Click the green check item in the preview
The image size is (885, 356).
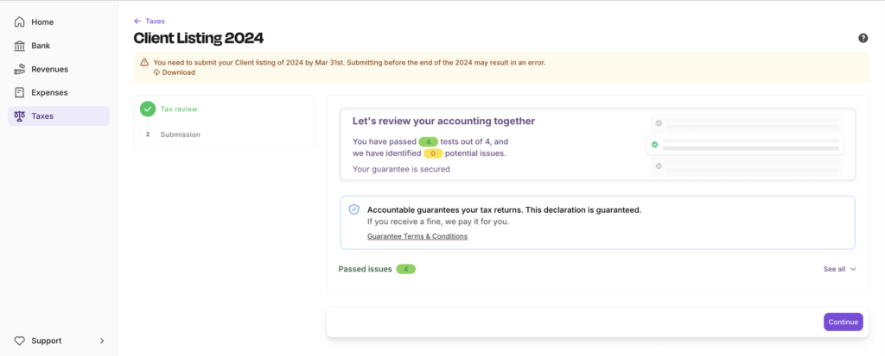coord(745,145)
